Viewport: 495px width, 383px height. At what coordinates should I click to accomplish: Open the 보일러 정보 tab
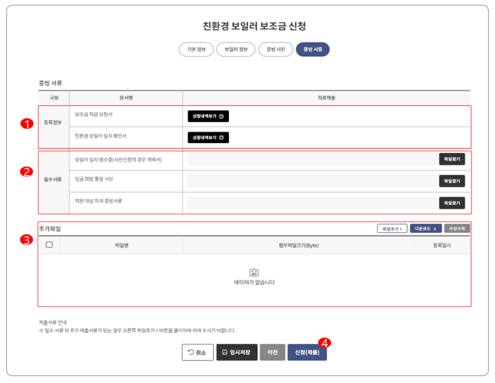[x=236, y=49]
